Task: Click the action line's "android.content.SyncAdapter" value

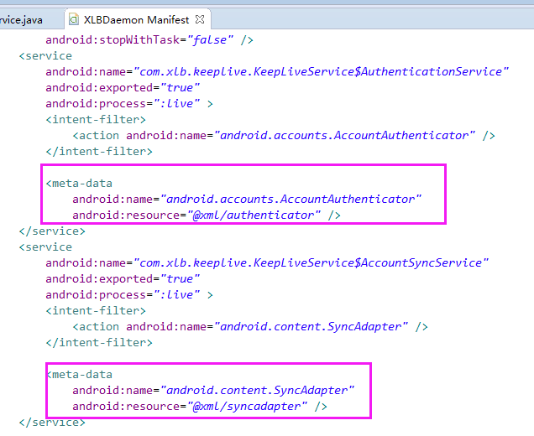Action: point(311,327)
